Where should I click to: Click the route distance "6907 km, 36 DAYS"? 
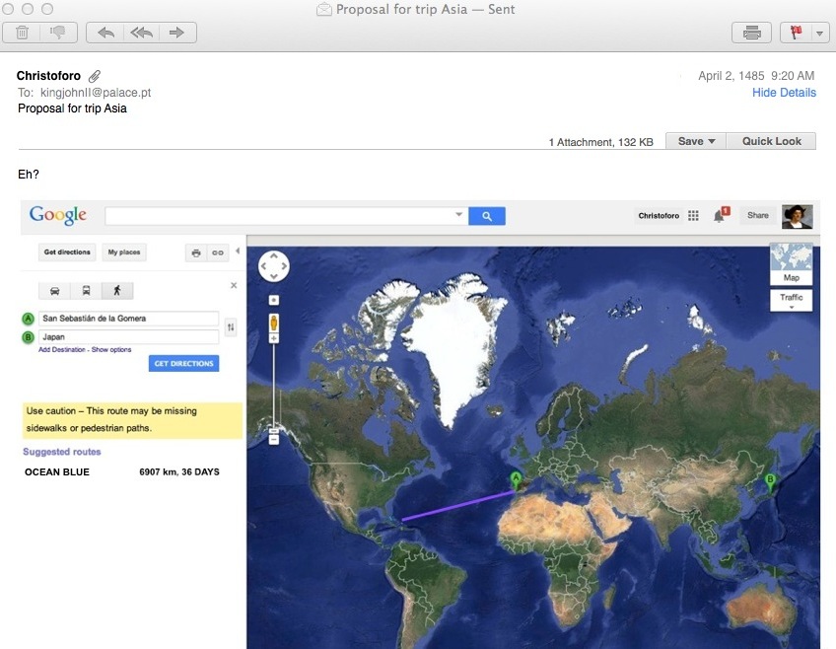click(179, 471)
